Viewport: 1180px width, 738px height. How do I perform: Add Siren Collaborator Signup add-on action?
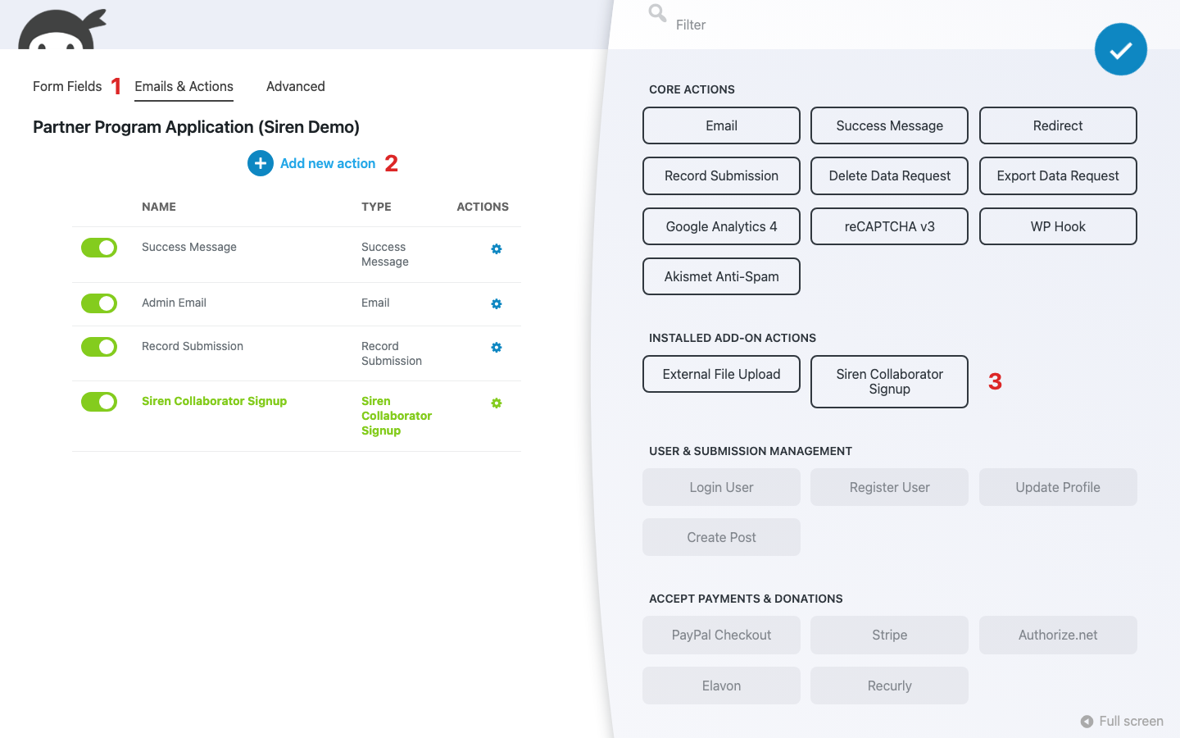[889, 381]
